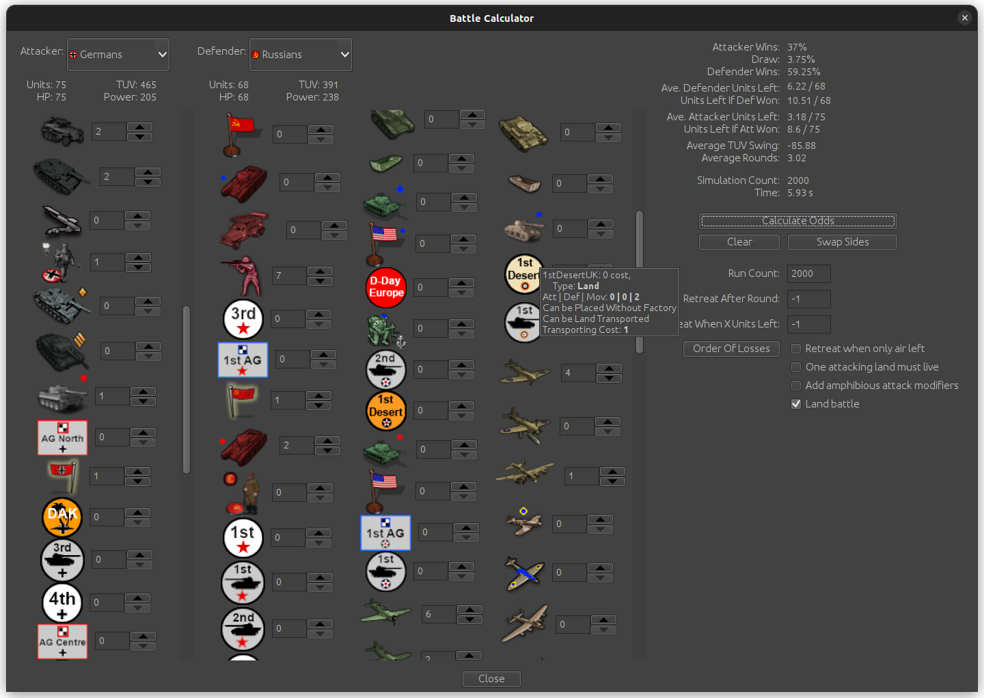984x698 pixels.
Task: Click Defender Wins 59.25% value
Action: coord(804,72)
